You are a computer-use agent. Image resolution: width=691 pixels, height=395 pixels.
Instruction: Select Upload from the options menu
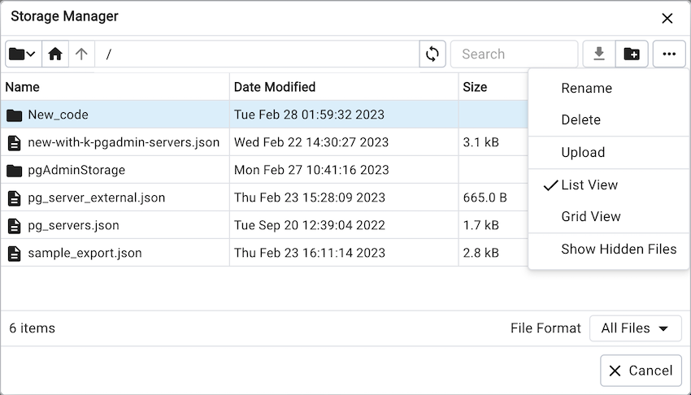point(583,153)
